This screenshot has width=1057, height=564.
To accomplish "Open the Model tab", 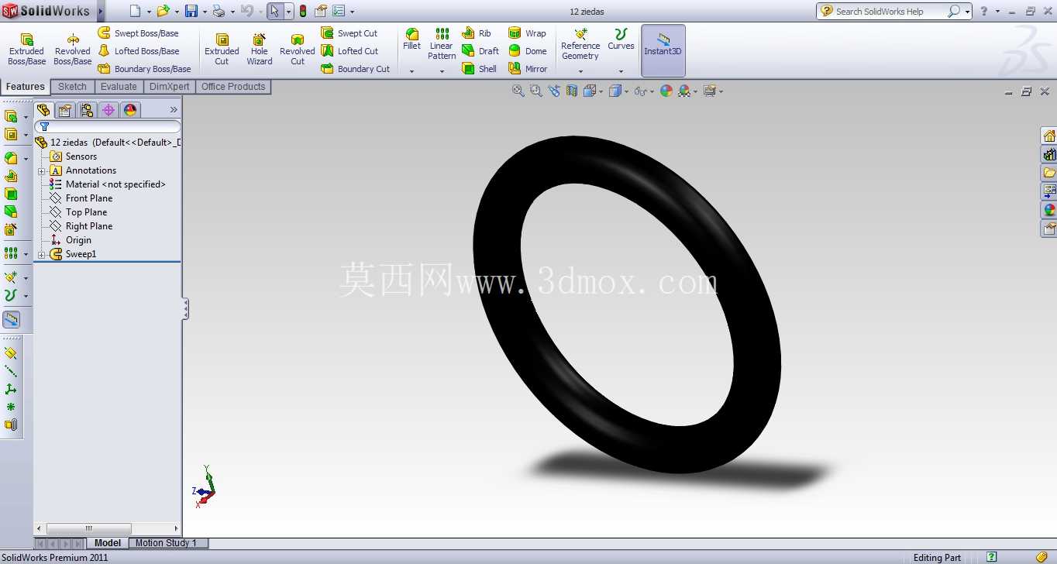I will tap(108, 543).
